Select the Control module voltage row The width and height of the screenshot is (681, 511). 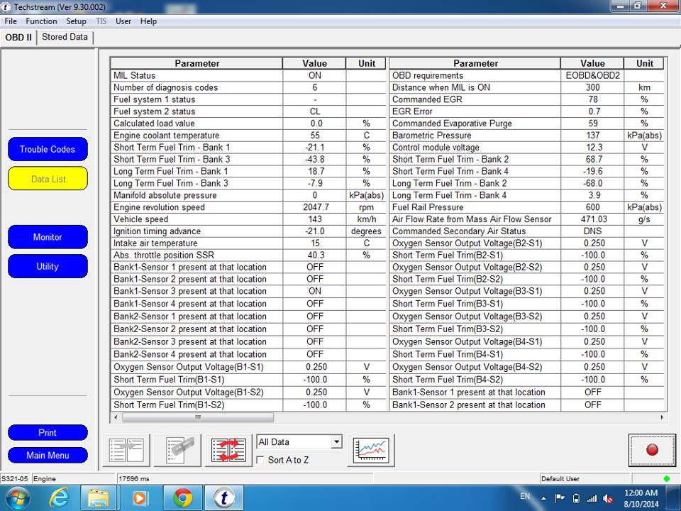527,148
